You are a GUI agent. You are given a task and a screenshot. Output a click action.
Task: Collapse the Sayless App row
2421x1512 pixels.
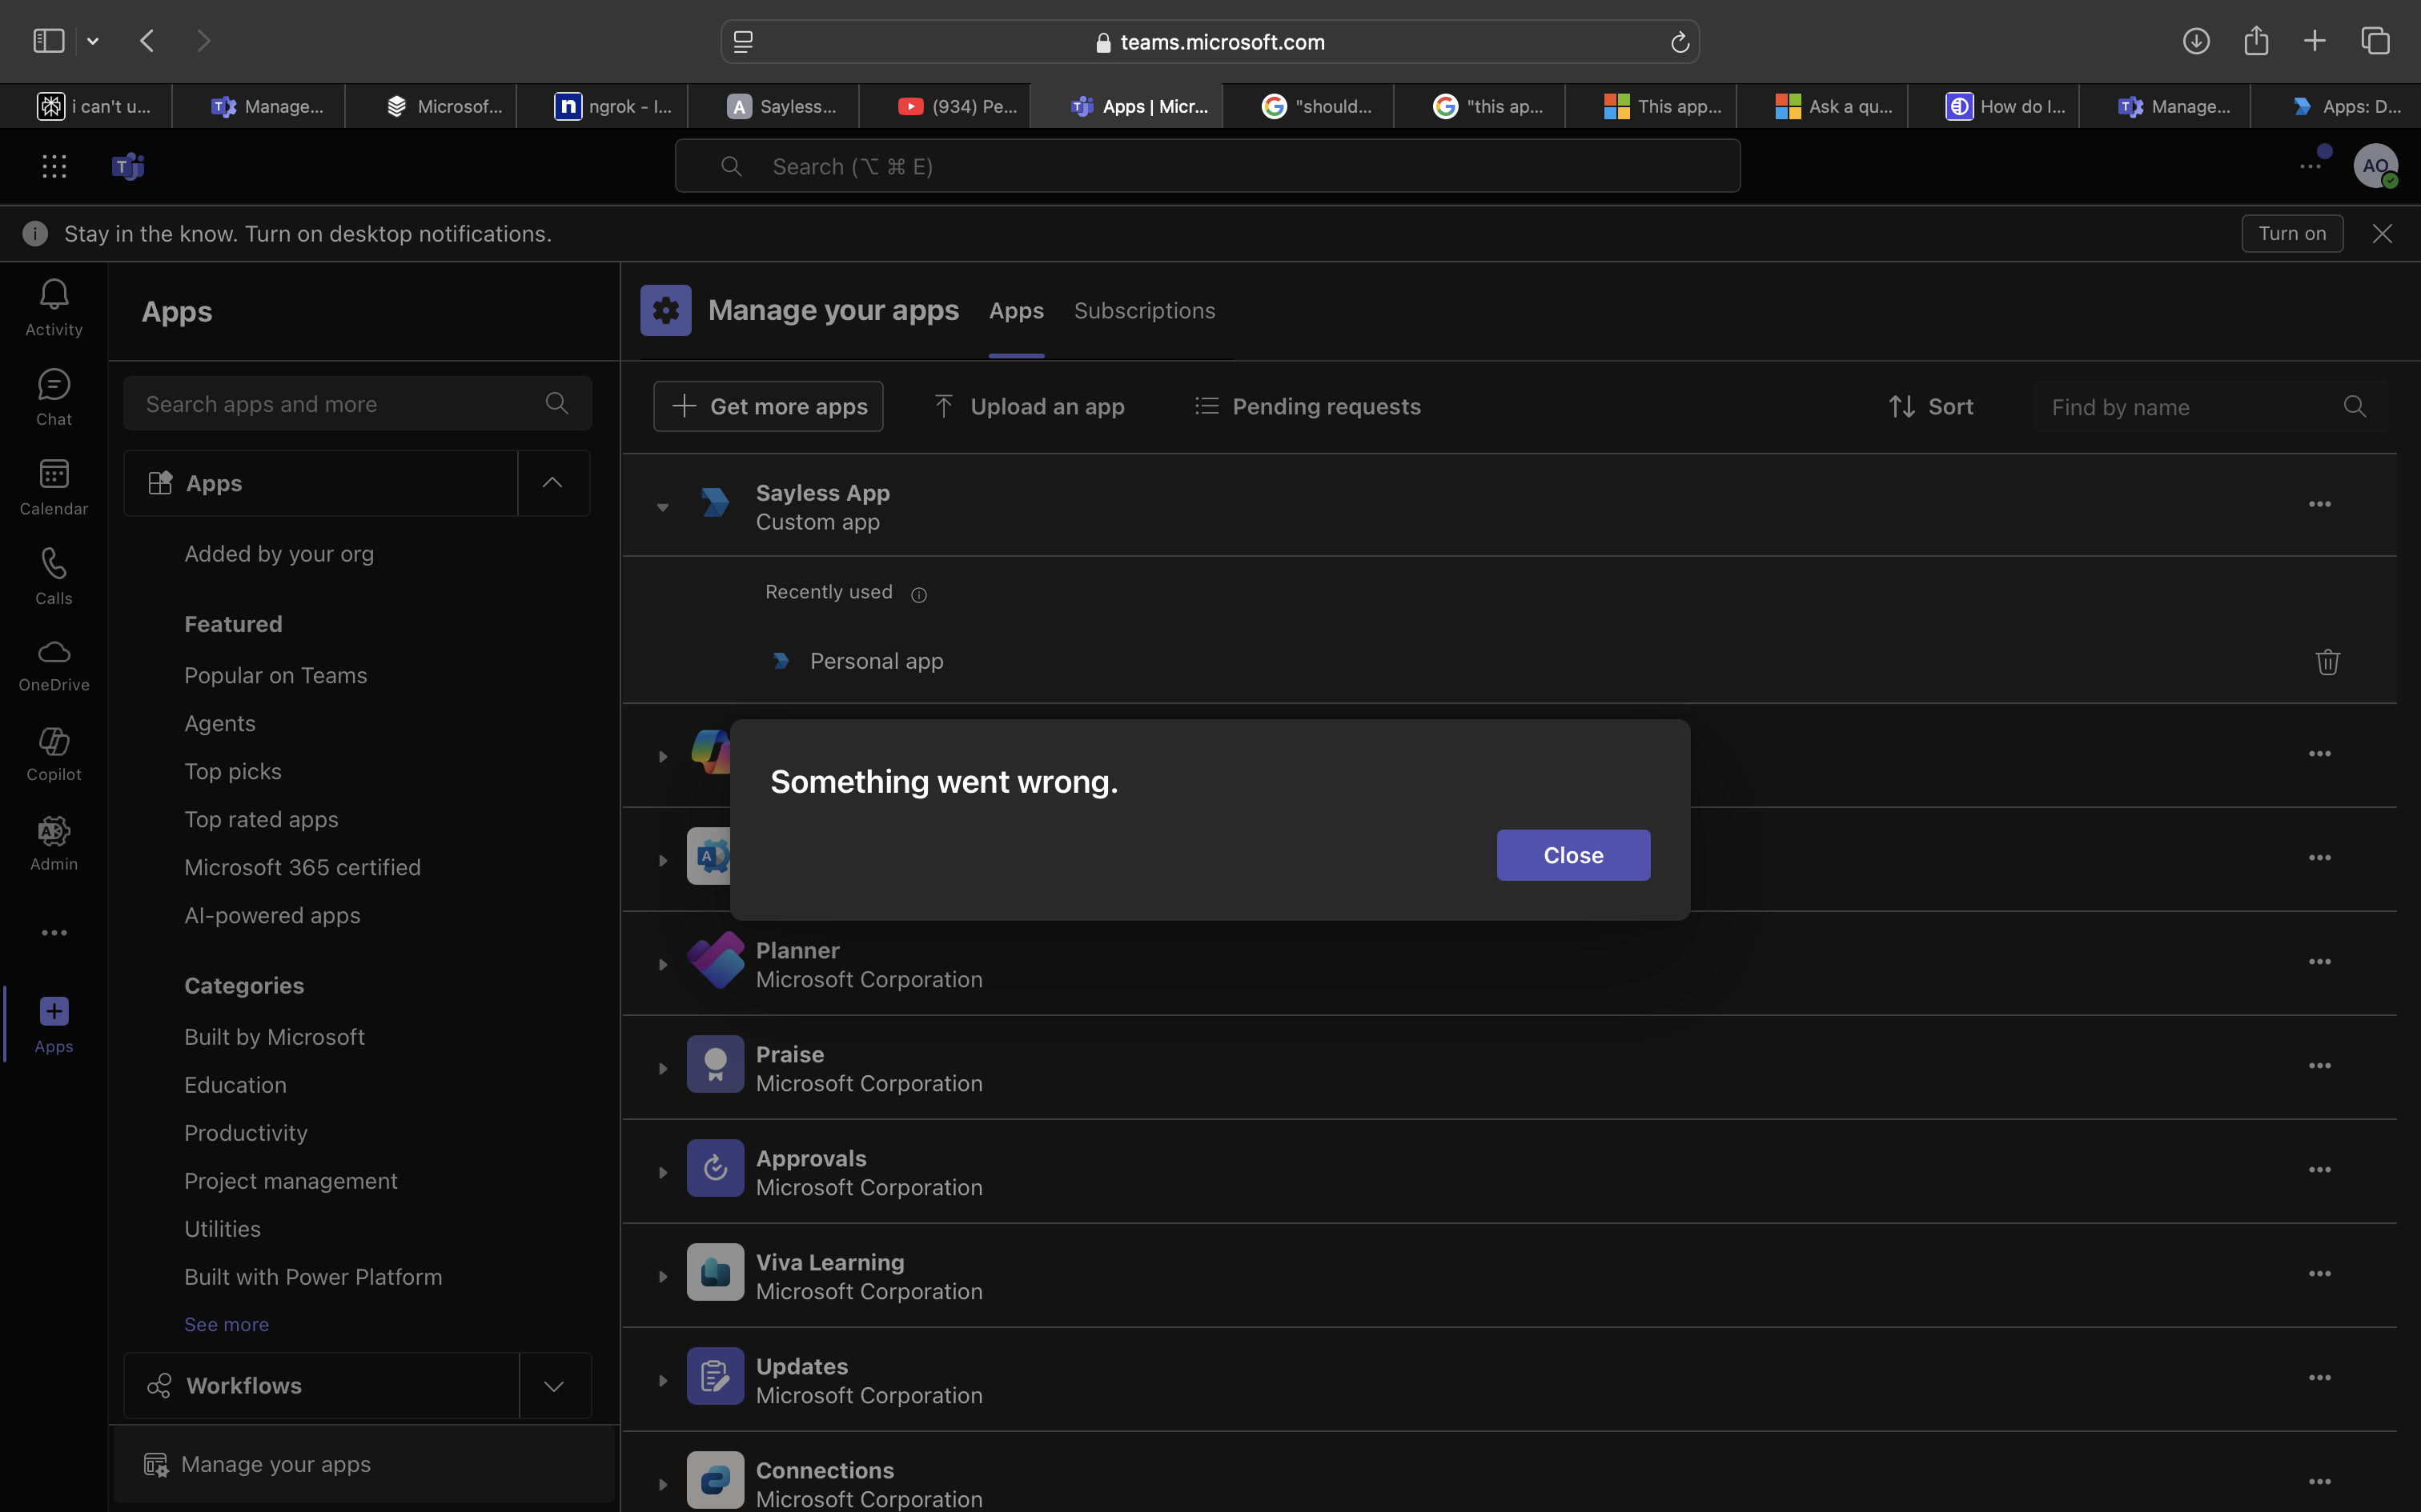[x=662, y=508]
